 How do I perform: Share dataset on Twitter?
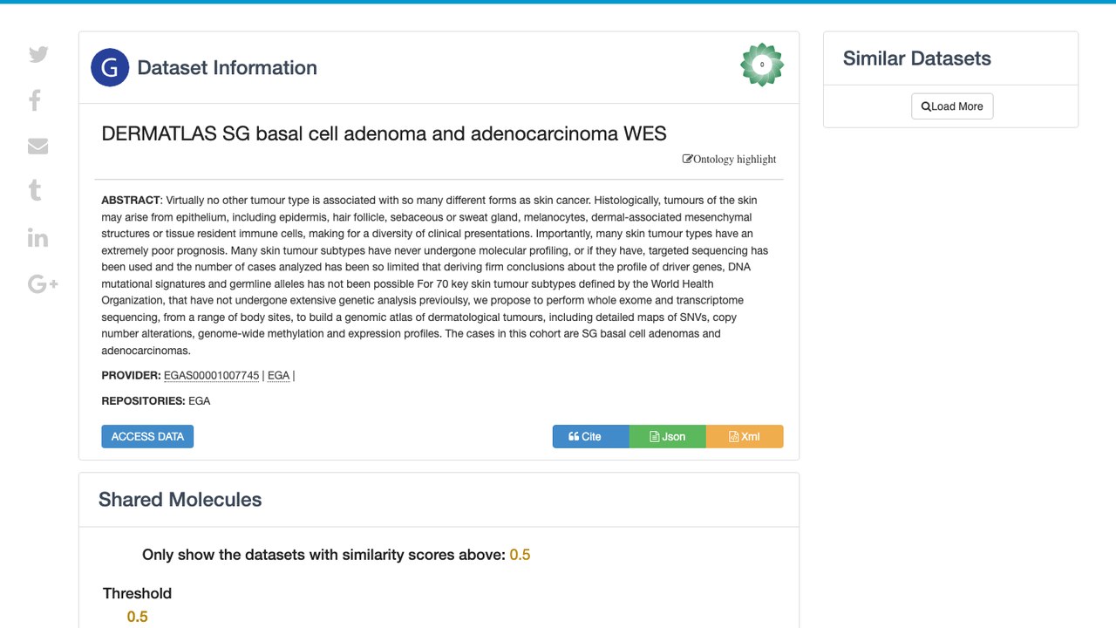point(38,54)
